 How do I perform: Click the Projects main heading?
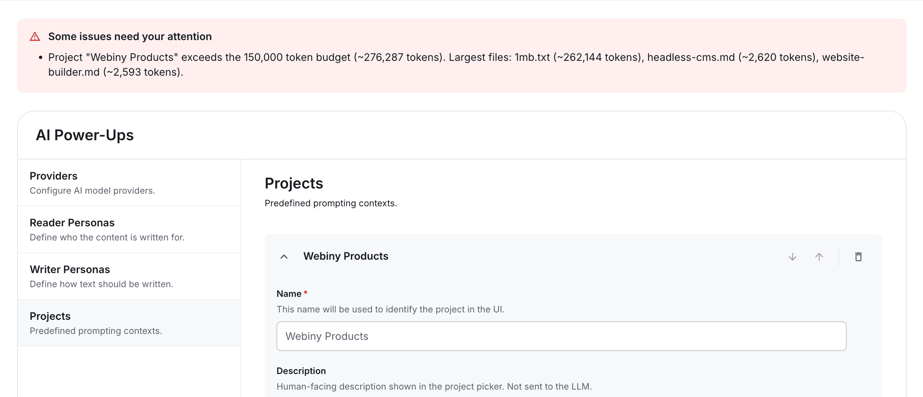click(x=294, y=183)
